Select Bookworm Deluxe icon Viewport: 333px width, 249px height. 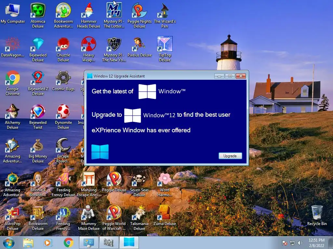coord(38,218)
